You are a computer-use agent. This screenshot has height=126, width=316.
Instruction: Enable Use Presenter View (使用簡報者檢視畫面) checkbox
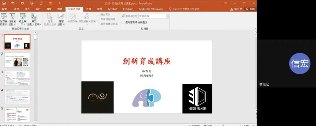[x=123, y=22]
